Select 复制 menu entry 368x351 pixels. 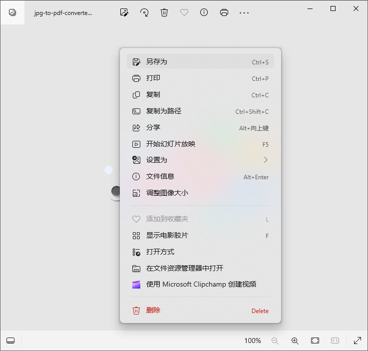tap(200, 95)
